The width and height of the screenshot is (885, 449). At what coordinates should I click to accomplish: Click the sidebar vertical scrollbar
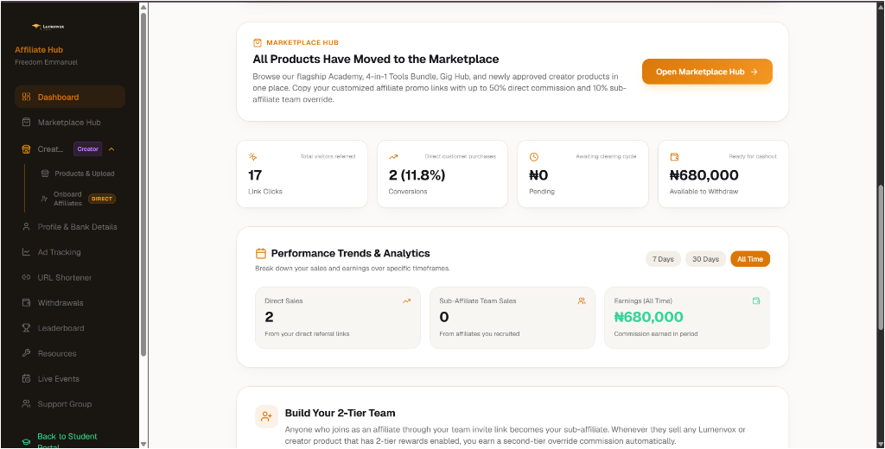coord(143,183)
